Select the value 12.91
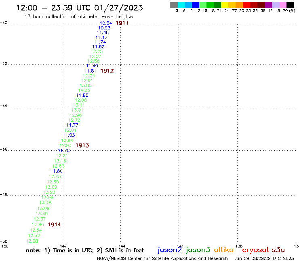This screenshot has height=262, width=299. 87,81
